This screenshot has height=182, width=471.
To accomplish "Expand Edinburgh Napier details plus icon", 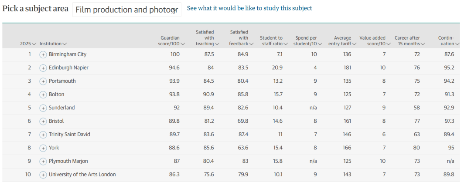I will [x=43, y=68].
